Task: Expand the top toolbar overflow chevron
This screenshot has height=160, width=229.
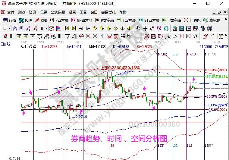Action: (x=225, y=20)
